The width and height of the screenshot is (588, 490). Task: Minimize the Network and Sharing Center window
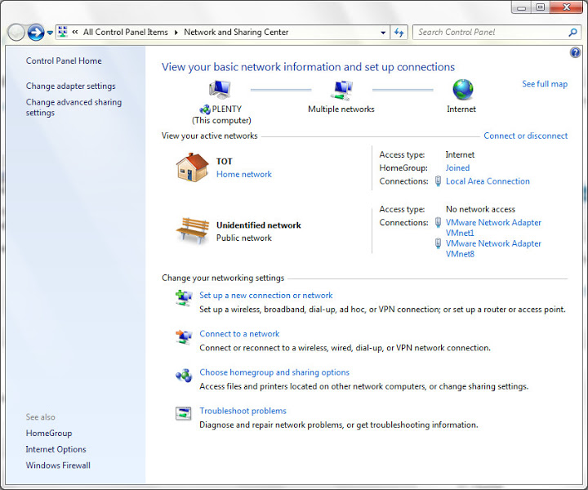tap(522, 7)
